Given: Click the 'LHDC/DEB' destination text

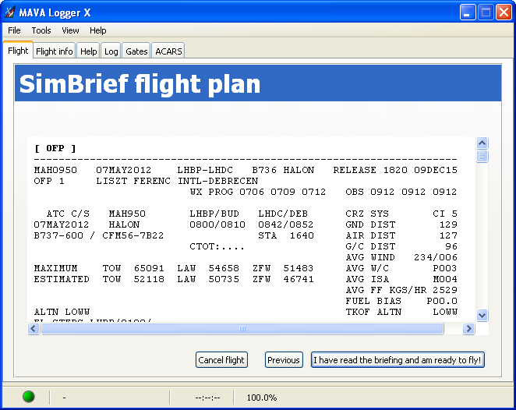Looking at the screenshot, I should click(283, 214).
